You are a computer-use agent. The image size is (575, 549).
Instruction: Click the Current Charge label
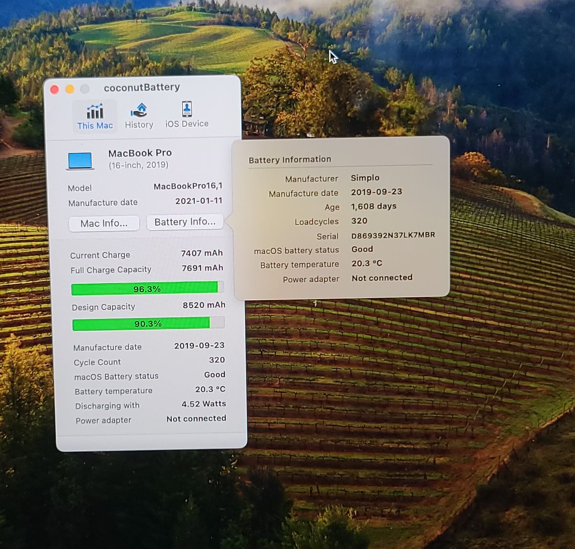100,255
